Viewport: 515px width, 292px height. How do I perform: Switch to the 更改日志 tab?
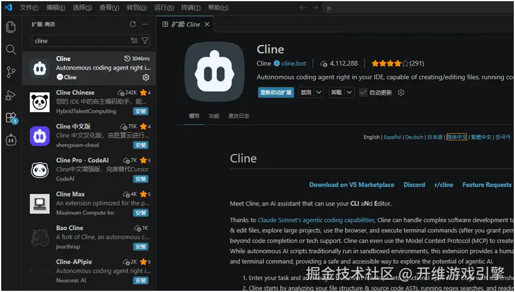[x=239, y=116]
